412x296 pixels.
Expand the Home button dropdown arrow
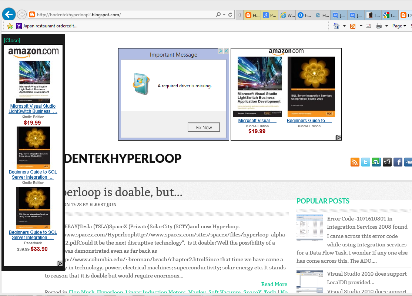344,26
